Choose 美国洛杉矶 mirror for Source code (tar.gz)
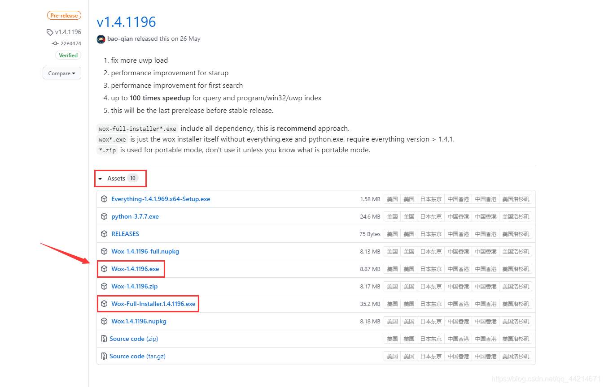The width and height of the screenshot is (604, 387). [x=516, y=356]
